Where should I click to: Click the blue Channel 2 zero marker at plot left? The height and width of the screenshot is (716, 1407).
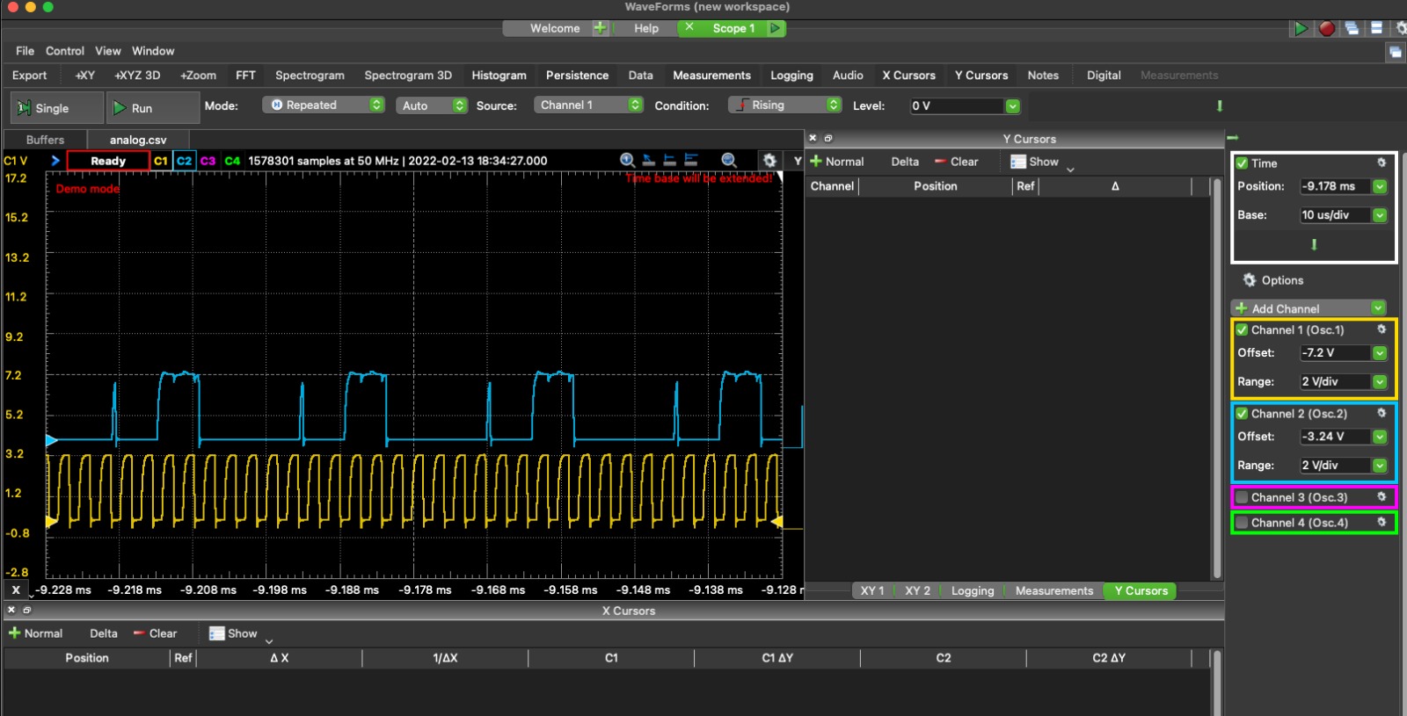51,440
